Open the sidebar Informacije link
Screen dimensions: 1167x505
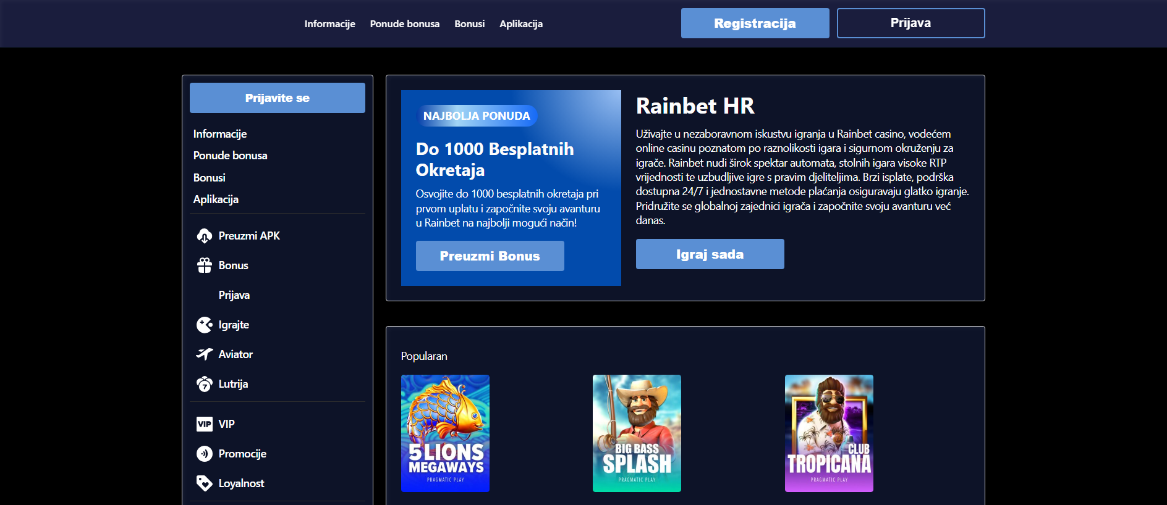point(220,134)
